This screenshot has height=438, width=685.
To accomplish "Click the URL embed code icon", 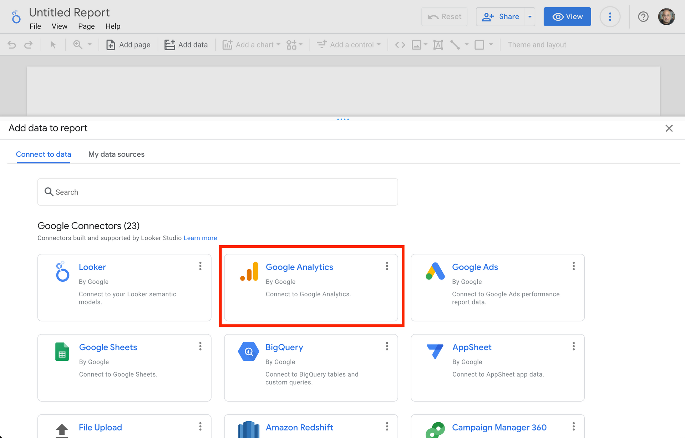I will point(400,45).
